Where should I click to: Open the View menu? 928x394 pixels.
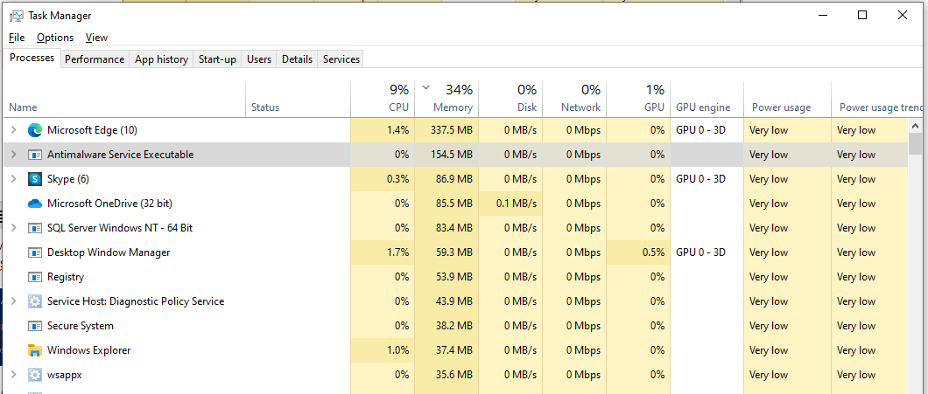click(x=96, y=38)
